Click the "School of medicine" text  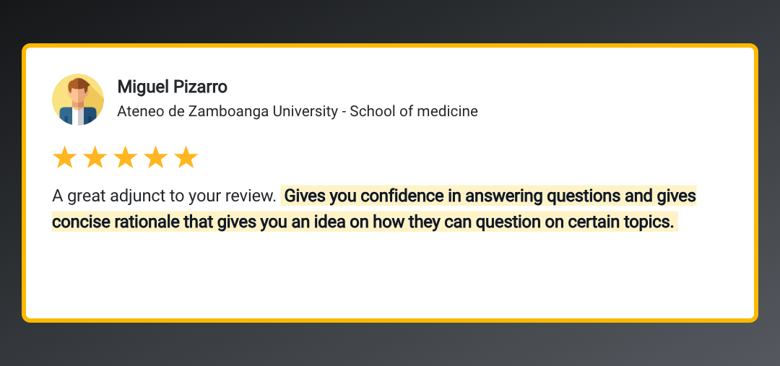(414, 111)
